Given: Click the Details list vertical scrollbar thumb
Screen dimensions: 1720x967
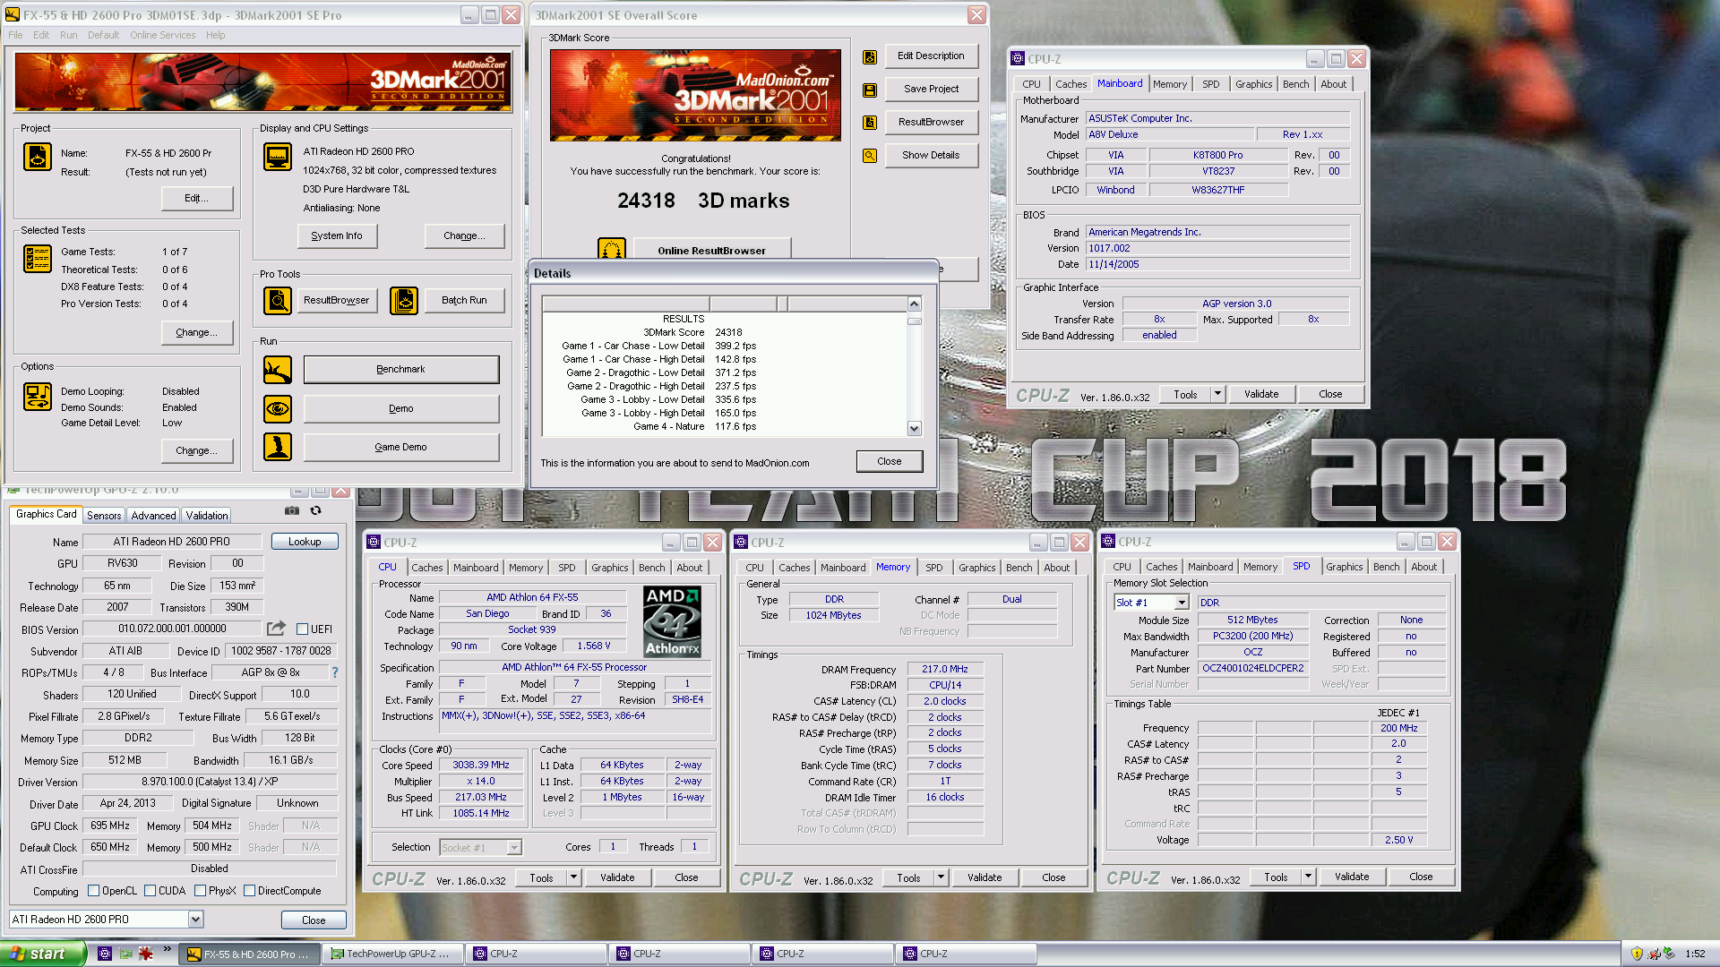Looking at the screenshot, I should coord(914,321).
